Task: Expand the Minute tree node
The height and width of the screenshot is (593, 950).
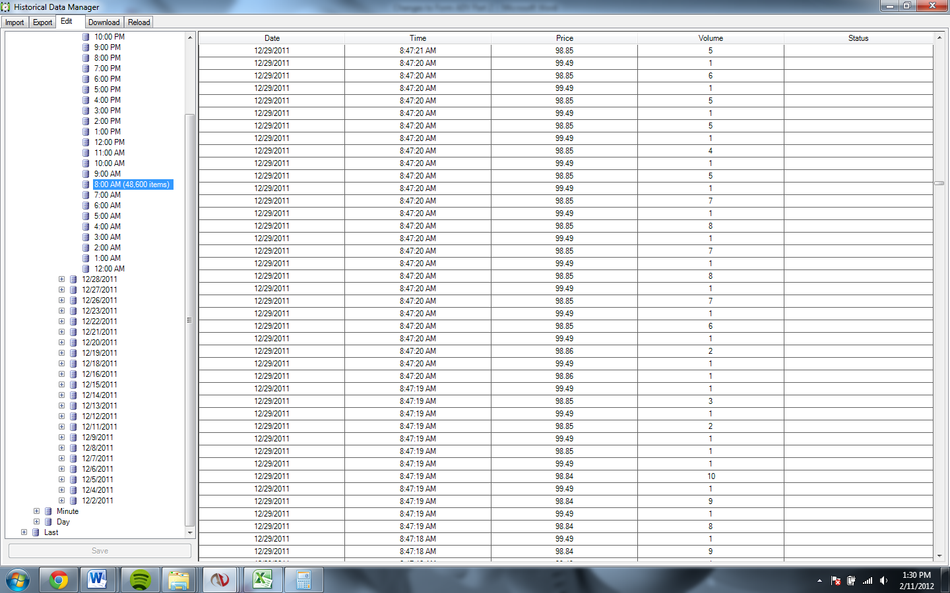Action: (36, 511)
